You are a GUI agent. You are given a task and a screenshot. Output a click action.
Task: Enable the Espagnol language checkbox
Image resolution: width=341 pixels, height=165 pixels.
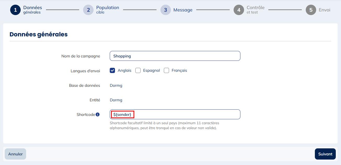click(x=138, y=70)
